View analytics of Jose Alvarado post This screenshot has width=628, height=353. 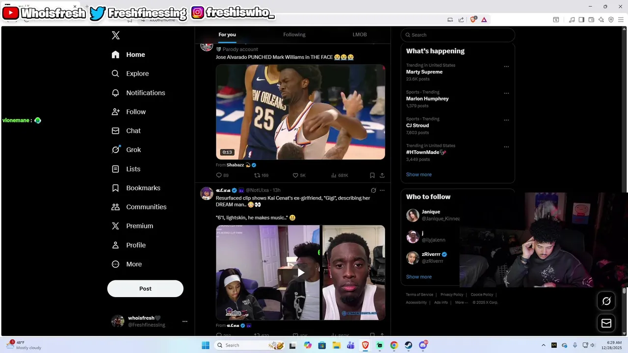tap(340, 175)
